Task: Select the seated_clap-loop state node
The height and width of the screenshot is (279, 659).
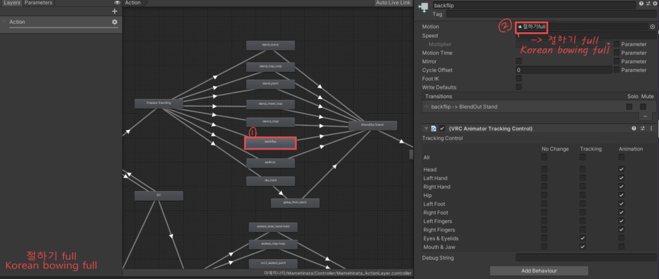Action: point(273,244)
